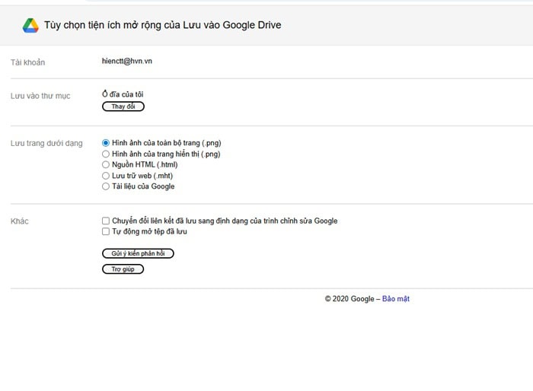Open the 'Bảo mật' privacy link
The image size is (533, 391).
(x=396, y=299)
